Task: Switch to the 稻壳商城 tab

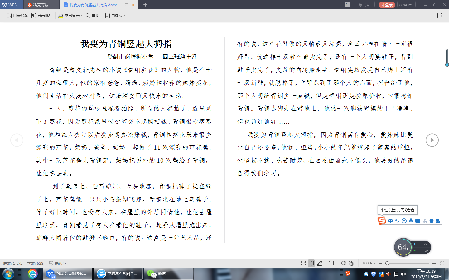Action: pos(41,5)
